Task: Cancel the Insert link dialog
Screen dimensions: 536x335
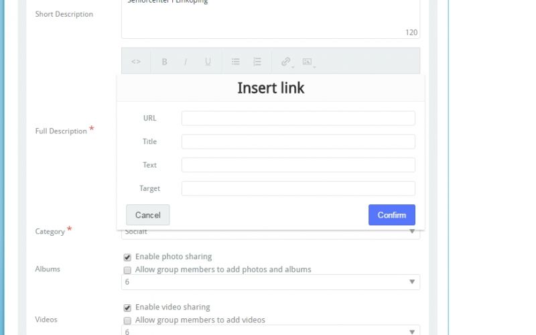Action: tap(147, 214)
